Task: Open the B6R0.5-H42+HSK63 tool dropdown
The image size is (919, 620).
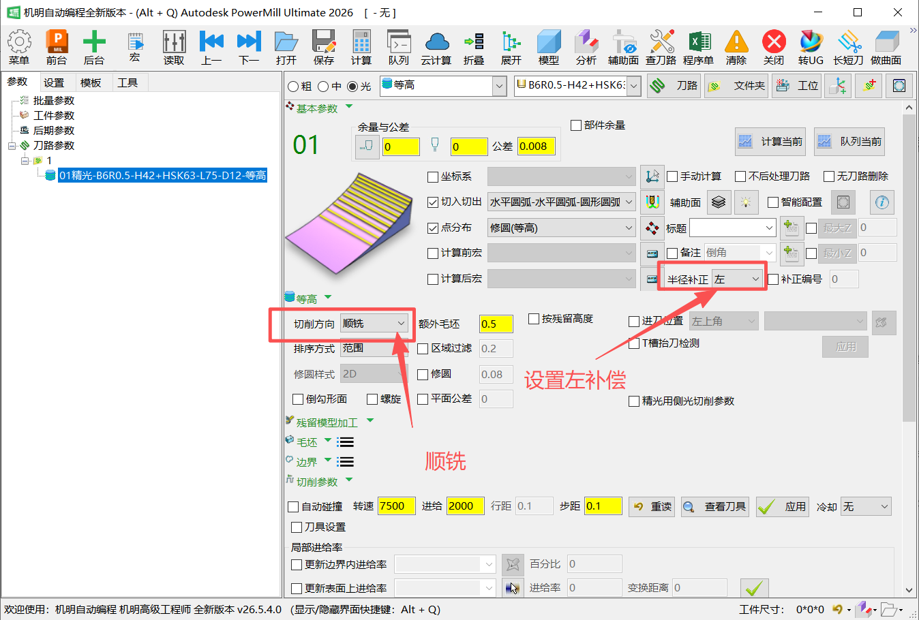Action: [x=634, y=86]
